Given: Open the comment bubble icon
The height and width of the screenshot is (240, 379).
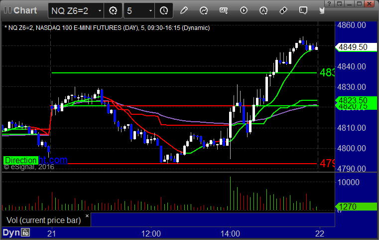Looking at the screenshot, I should [303, 10].
